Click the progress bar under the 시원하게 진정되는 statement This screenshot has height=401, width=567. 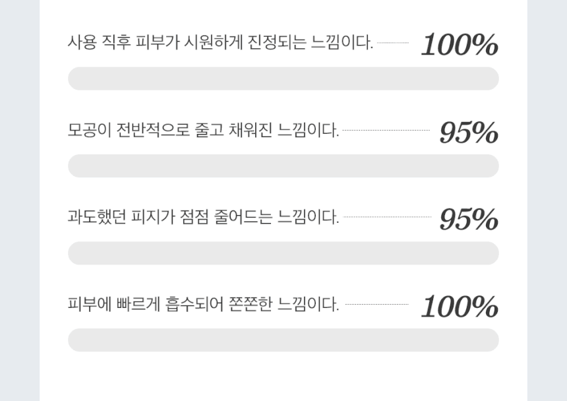(x=283, y=78)
